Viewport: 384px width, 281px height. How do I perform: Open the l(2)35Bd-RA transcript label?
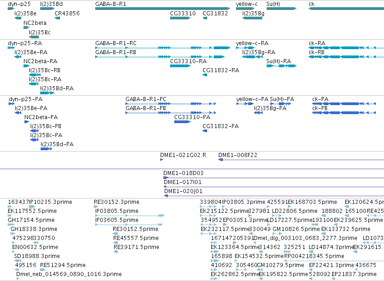pyautogui.click(x=57, y=88)
